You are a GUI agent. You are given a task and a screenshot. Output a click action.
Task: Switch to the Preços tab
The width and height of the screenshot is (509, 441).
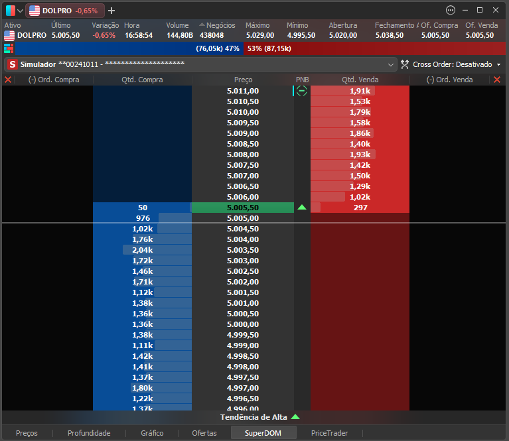pos(27,433)
